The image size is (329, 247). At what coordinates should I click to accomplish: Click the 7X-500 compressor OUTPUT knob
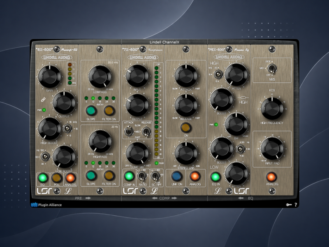[137, 105]
